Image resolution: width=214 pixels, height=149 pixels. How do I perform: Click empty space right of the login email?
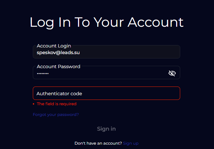tap(134, 53)
